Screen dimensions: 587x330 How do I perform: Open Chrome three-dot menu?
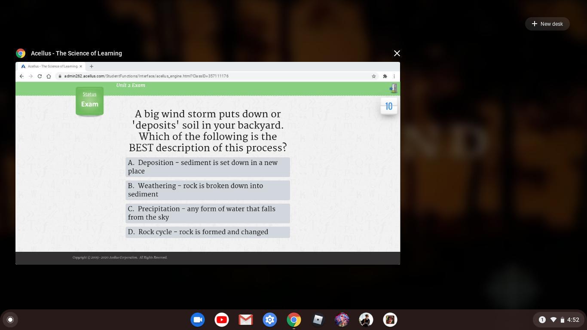[394, 76]
